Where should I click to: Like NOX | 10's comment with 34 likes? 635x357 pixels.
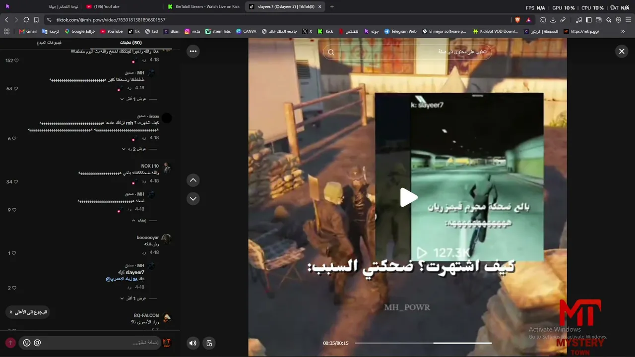[16, 182]
